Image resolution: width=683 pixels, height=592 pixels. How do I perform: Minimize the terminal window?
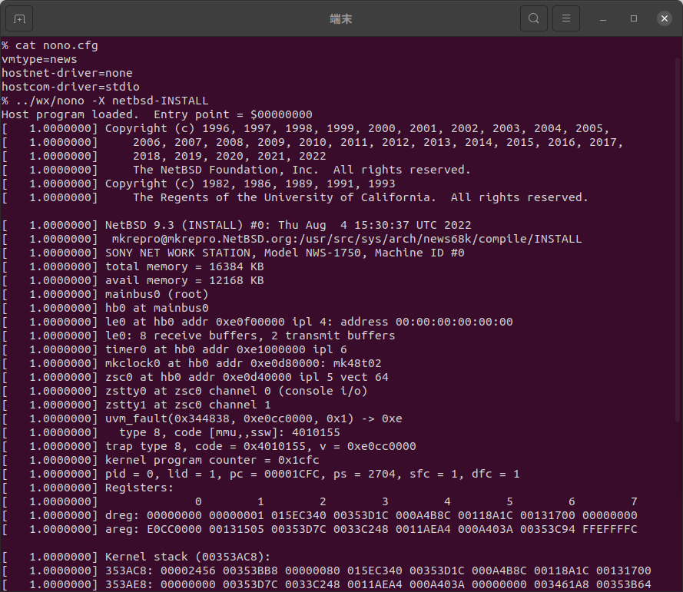pyautogui.click(x=603, y=18)
